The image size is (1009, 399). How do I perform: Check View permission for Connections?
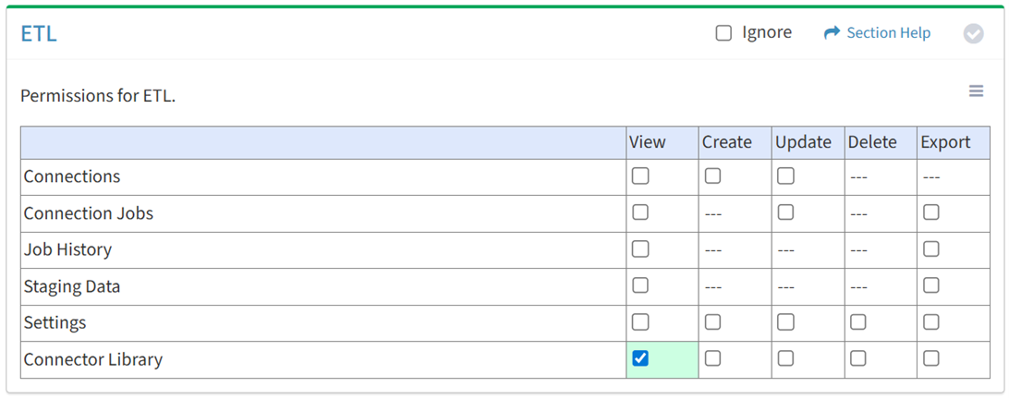click(x=640, y=176)
